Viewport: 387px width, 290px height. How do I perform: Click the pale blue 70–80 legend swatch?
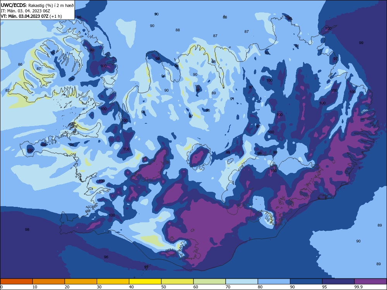(242, 281)
